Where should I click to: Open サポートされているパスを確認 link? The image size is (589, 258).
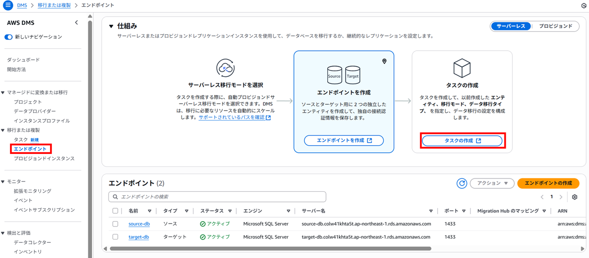[235, 118]
